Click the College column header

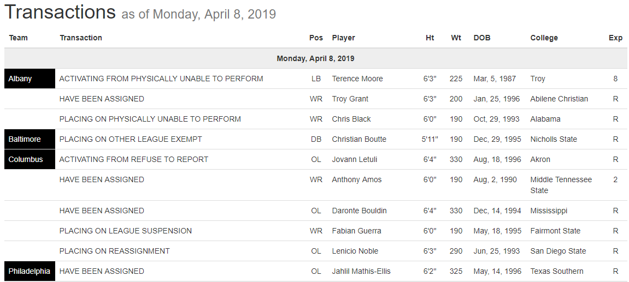tap(544, 38)
